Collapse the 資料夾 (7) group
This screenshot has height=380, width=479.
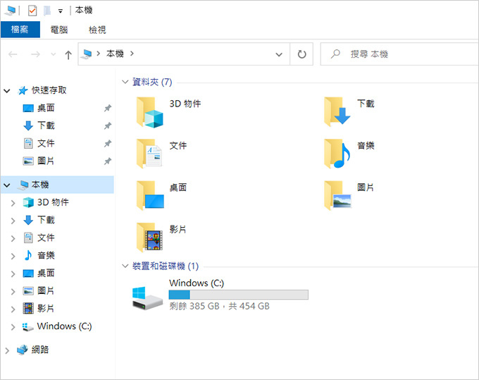click(x=125, y=82)
